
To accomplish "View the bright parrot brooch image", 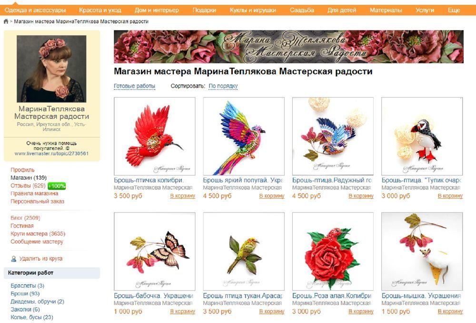I will [x=244, y=136].
